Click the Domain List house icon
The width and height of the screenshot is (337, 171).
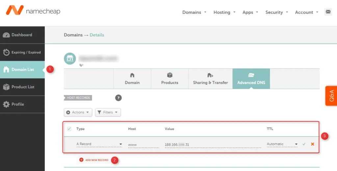6,70
